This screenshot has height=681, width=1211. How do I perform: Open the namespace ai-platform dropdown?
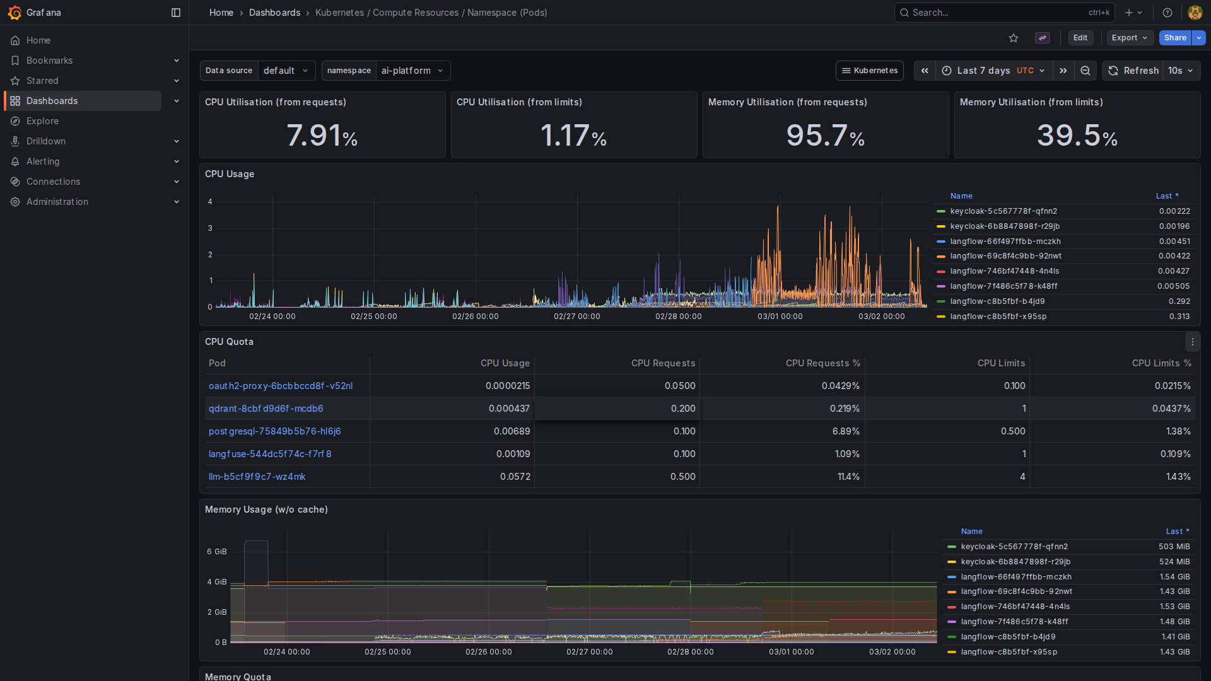[412, 71]
